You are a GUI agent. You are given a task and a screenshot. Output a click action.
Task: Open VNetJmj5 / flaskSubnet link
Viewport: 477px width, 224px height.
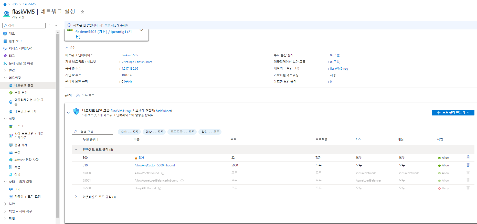click(137, 62)
